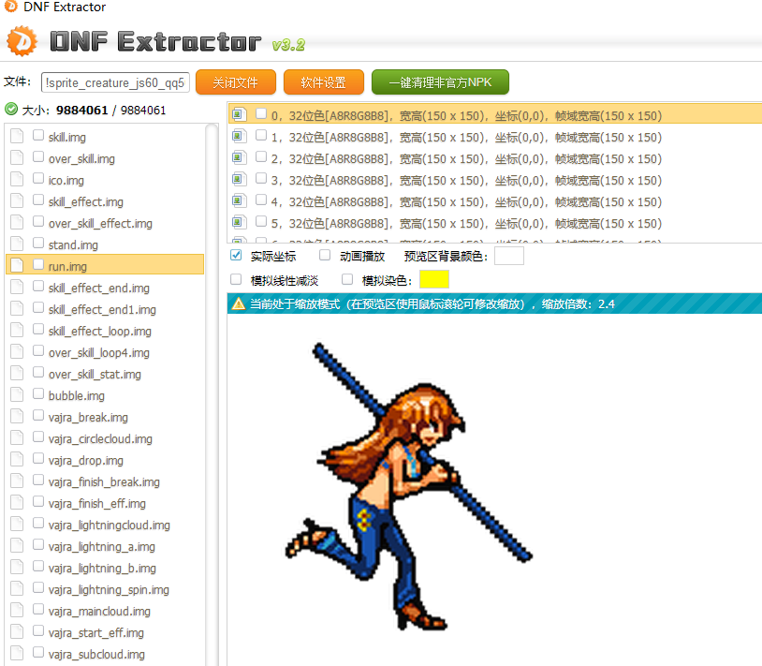Image resolution: width=762 pixels, height=666 pixels.
Task: Select the frame 5 row text
Action: (466, 223)
